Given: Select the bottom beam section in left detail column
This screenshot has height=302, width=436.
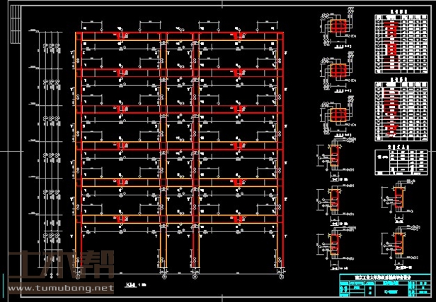Looking at the screenshot, I should click(334, 241).
